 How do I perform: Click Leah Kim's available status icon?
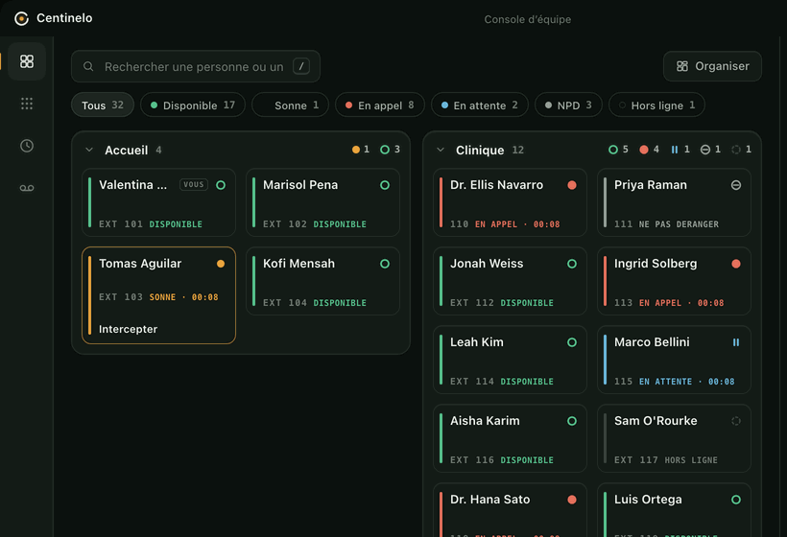tap(572, 342)
